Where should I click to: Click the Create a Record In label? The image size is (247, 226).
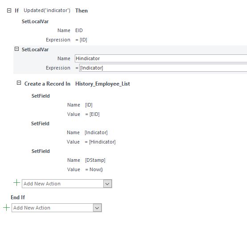[x=47, y=84]
